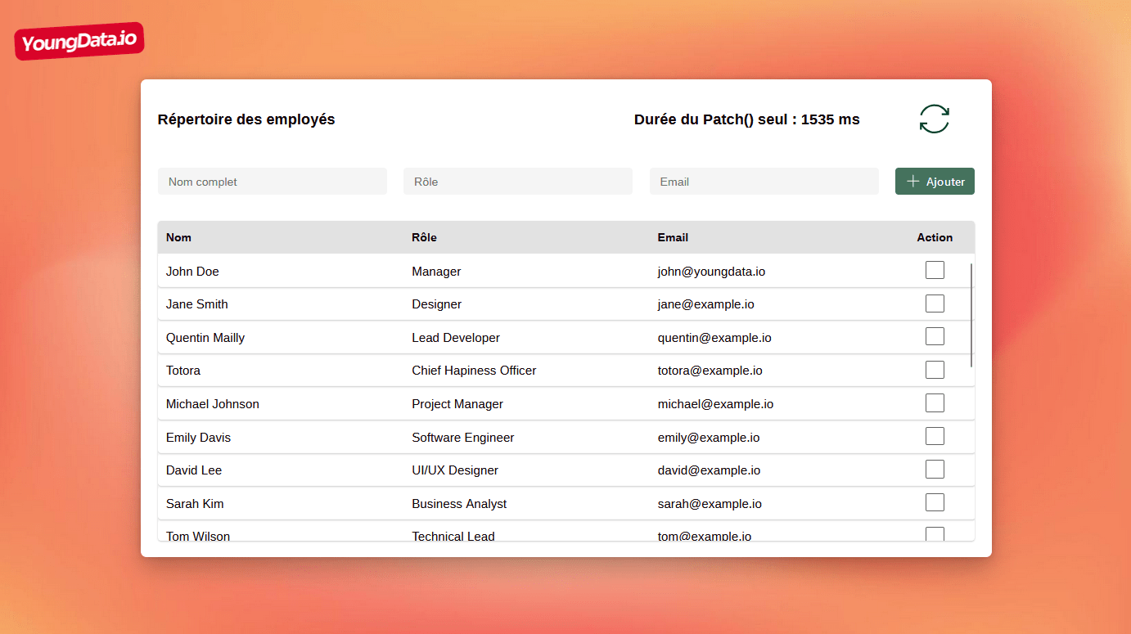The height and width of the screenshot is (634, 1131).
Task: Click the Totora name cell
Action: [x=183, y=371]
